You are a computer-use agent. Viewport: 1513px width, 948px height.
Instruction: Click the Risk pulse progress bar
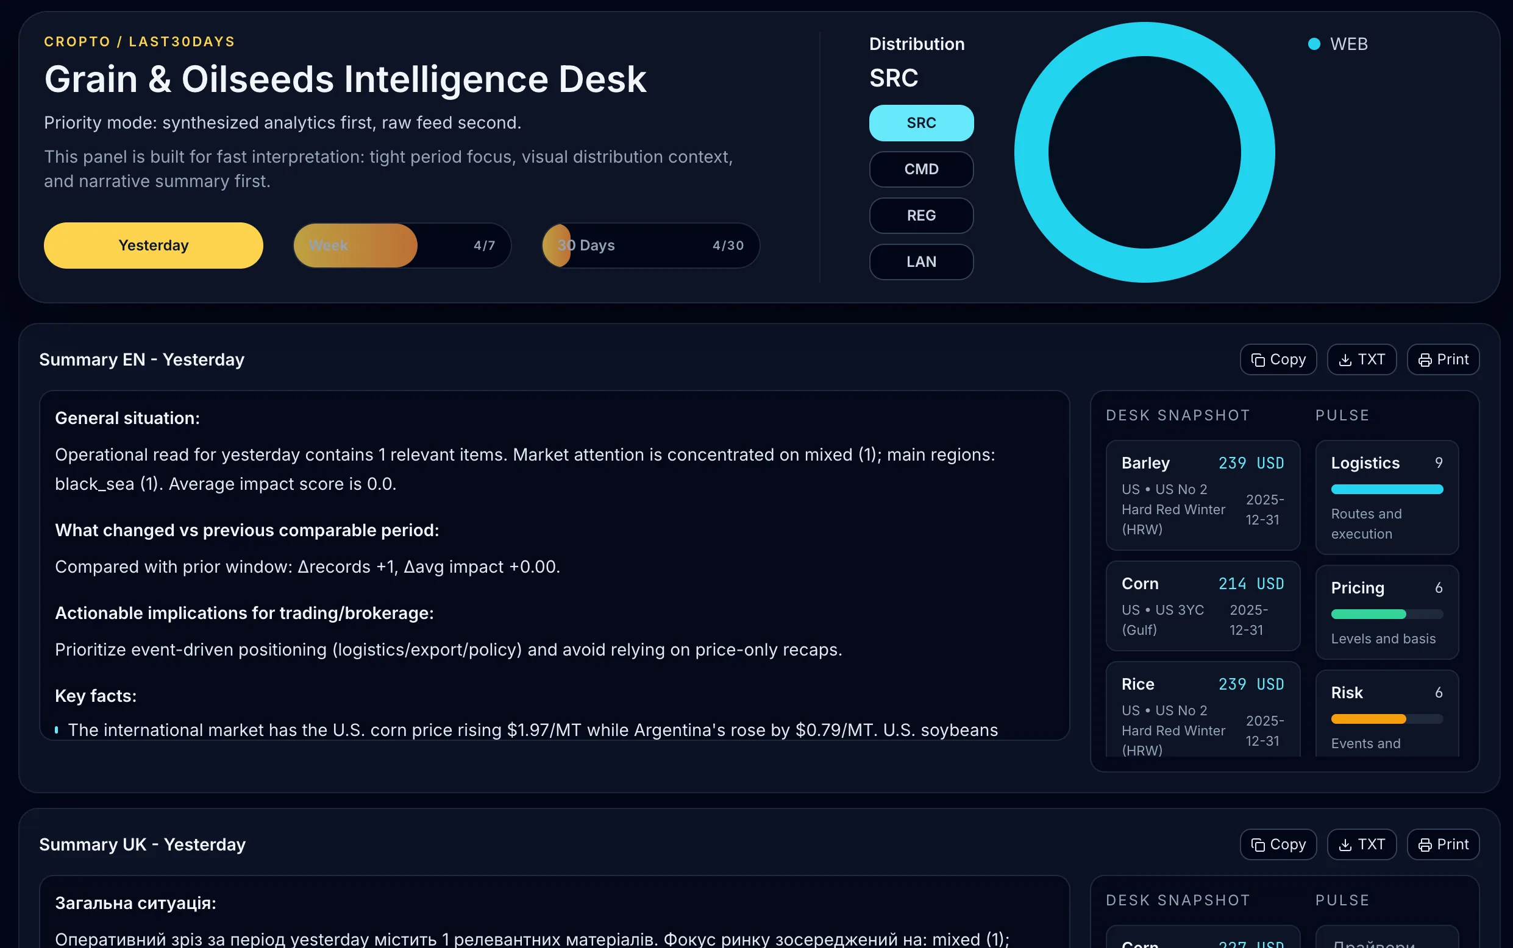pos(1386,719)
